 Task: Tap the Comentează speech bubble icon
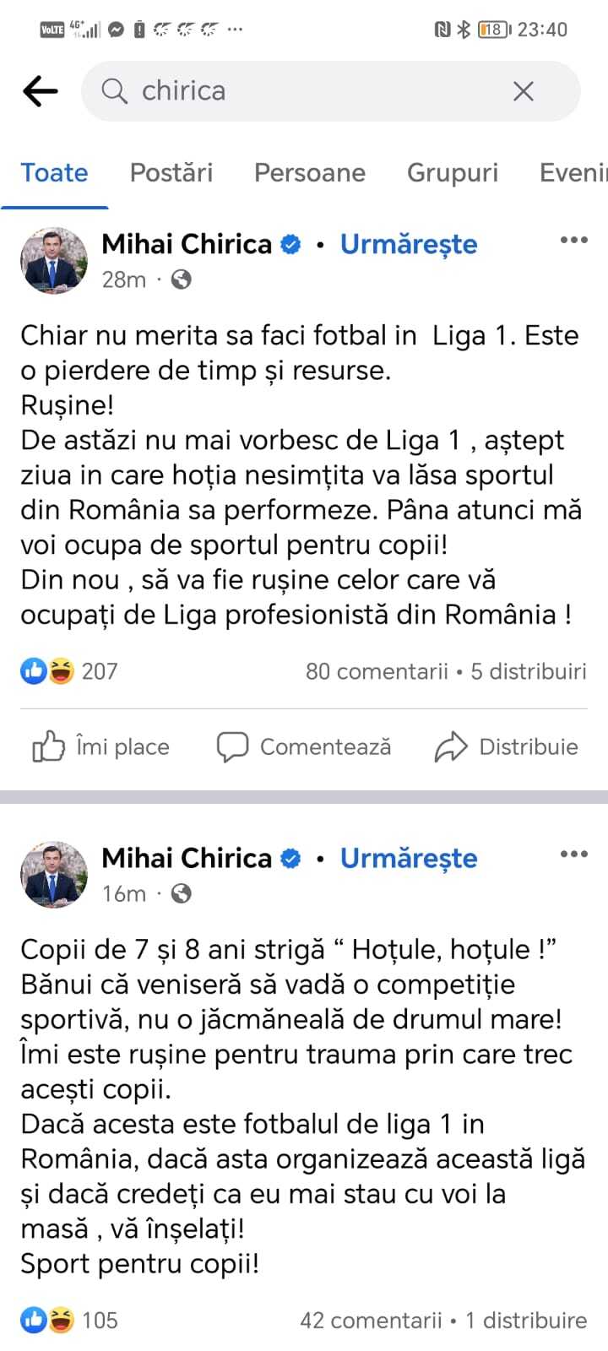click(232, 746)
